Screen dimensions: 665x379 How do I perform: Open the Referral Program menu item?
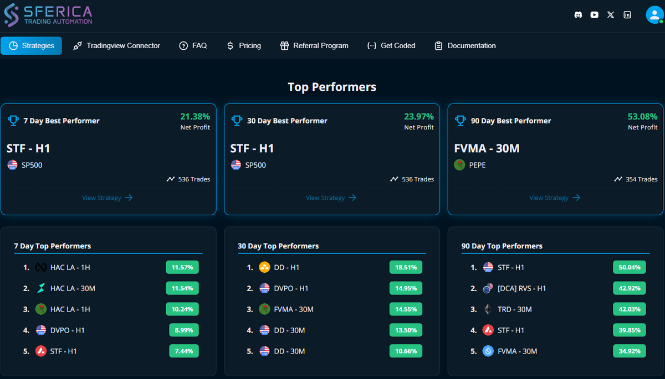coord(314,46)
